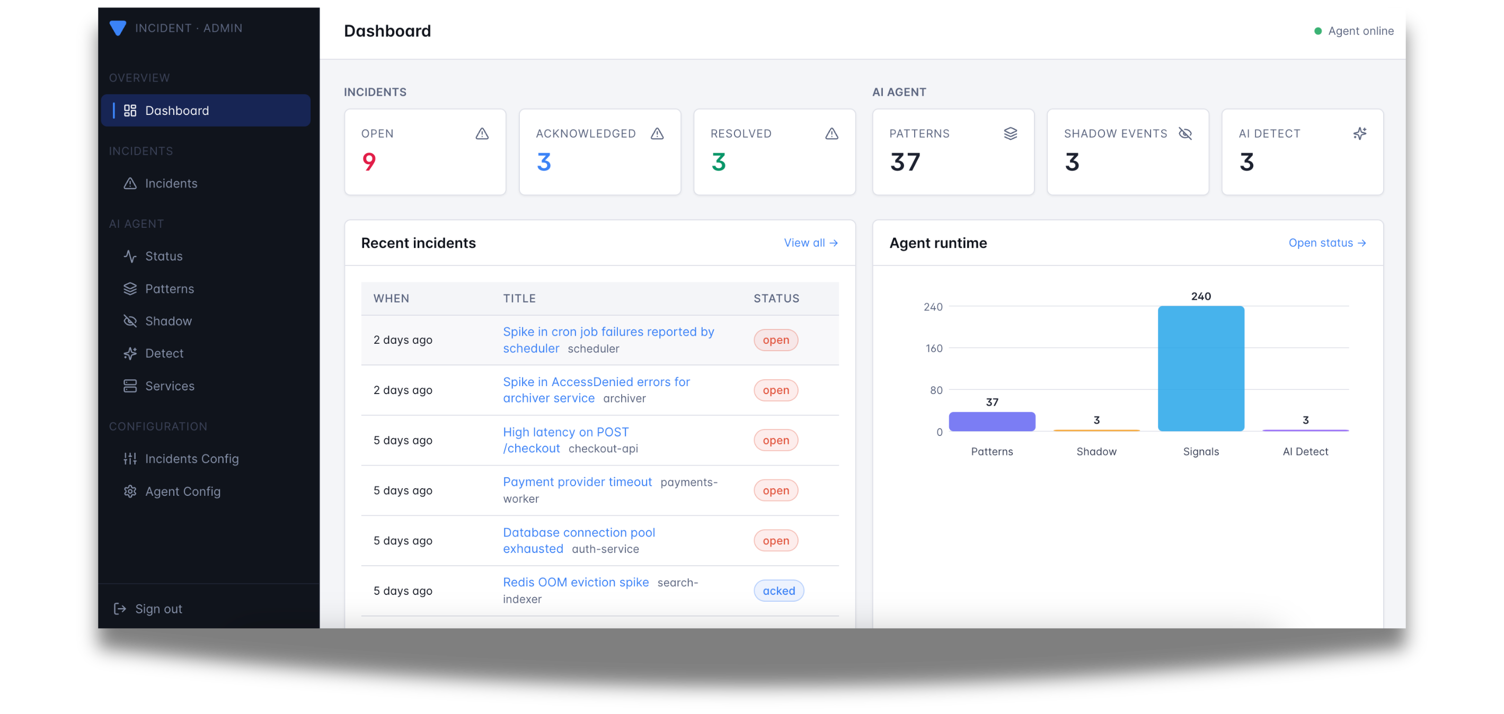Click the Incidents warning triangle icon in sidebar
1504x714 pixels.
point(130,183)
